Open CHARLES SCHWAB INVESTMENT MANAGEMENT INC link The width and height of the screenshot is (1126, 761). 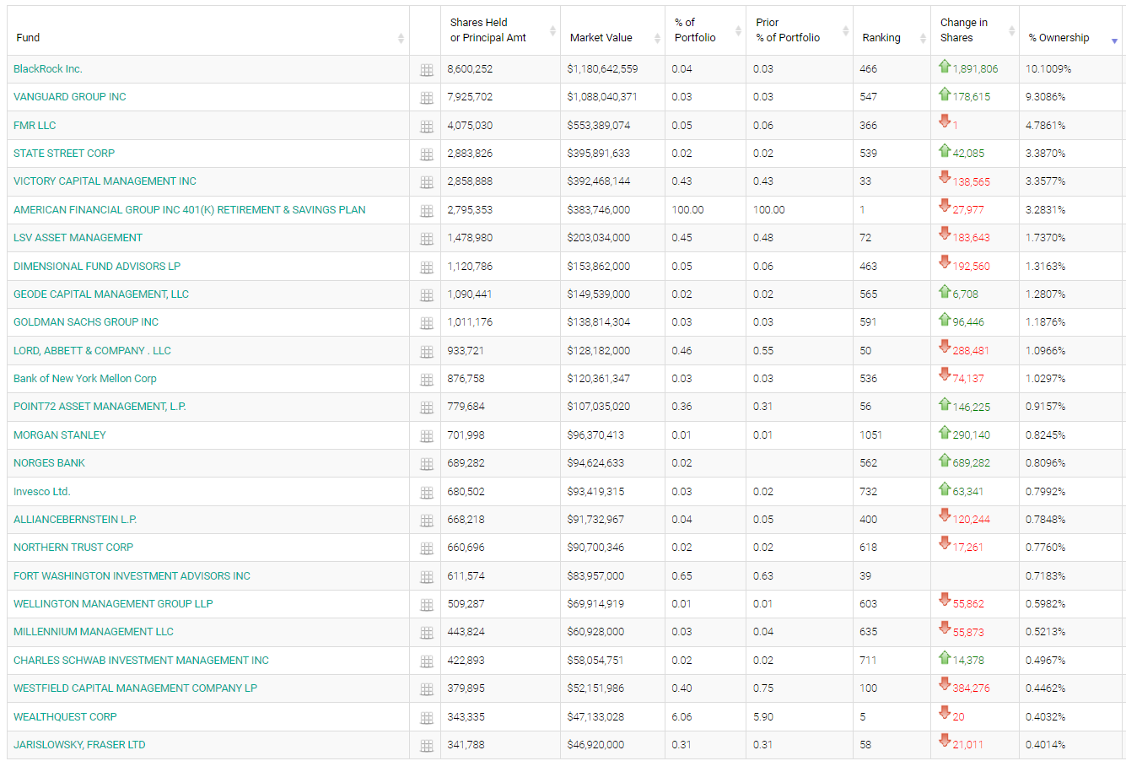tap(141, 661)
